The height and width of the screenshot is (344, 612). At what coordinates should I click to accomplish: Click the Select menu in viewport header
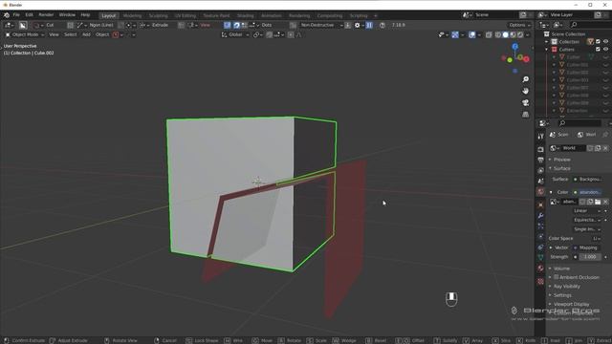coord(70,34)
